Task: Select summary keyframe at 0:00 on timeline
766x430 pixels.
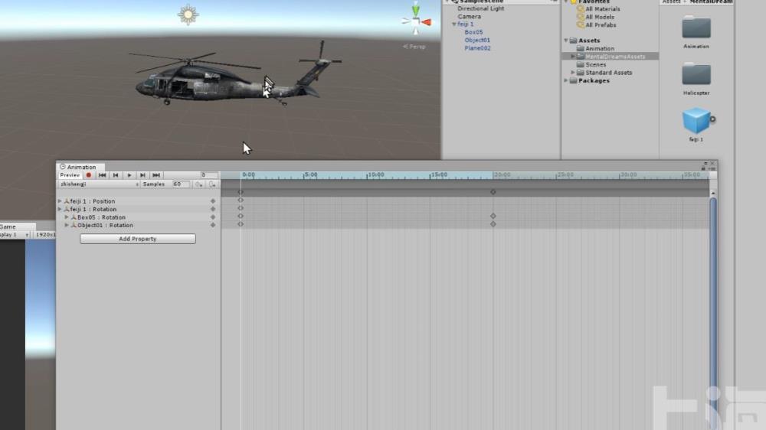Action: (x=241, y=192)
